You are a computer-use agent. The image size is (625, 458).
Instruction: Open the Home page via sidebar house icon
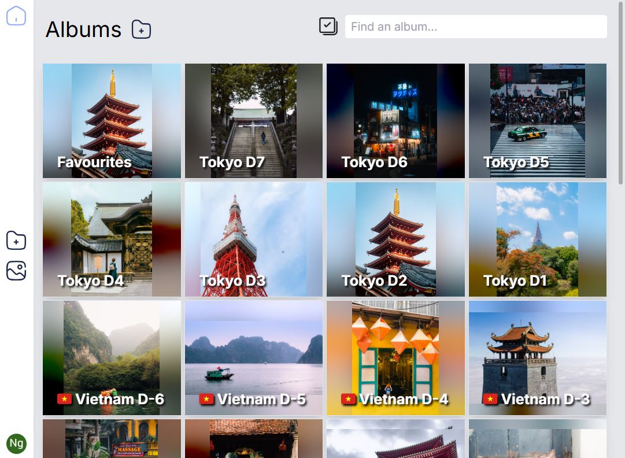point(16,16)
